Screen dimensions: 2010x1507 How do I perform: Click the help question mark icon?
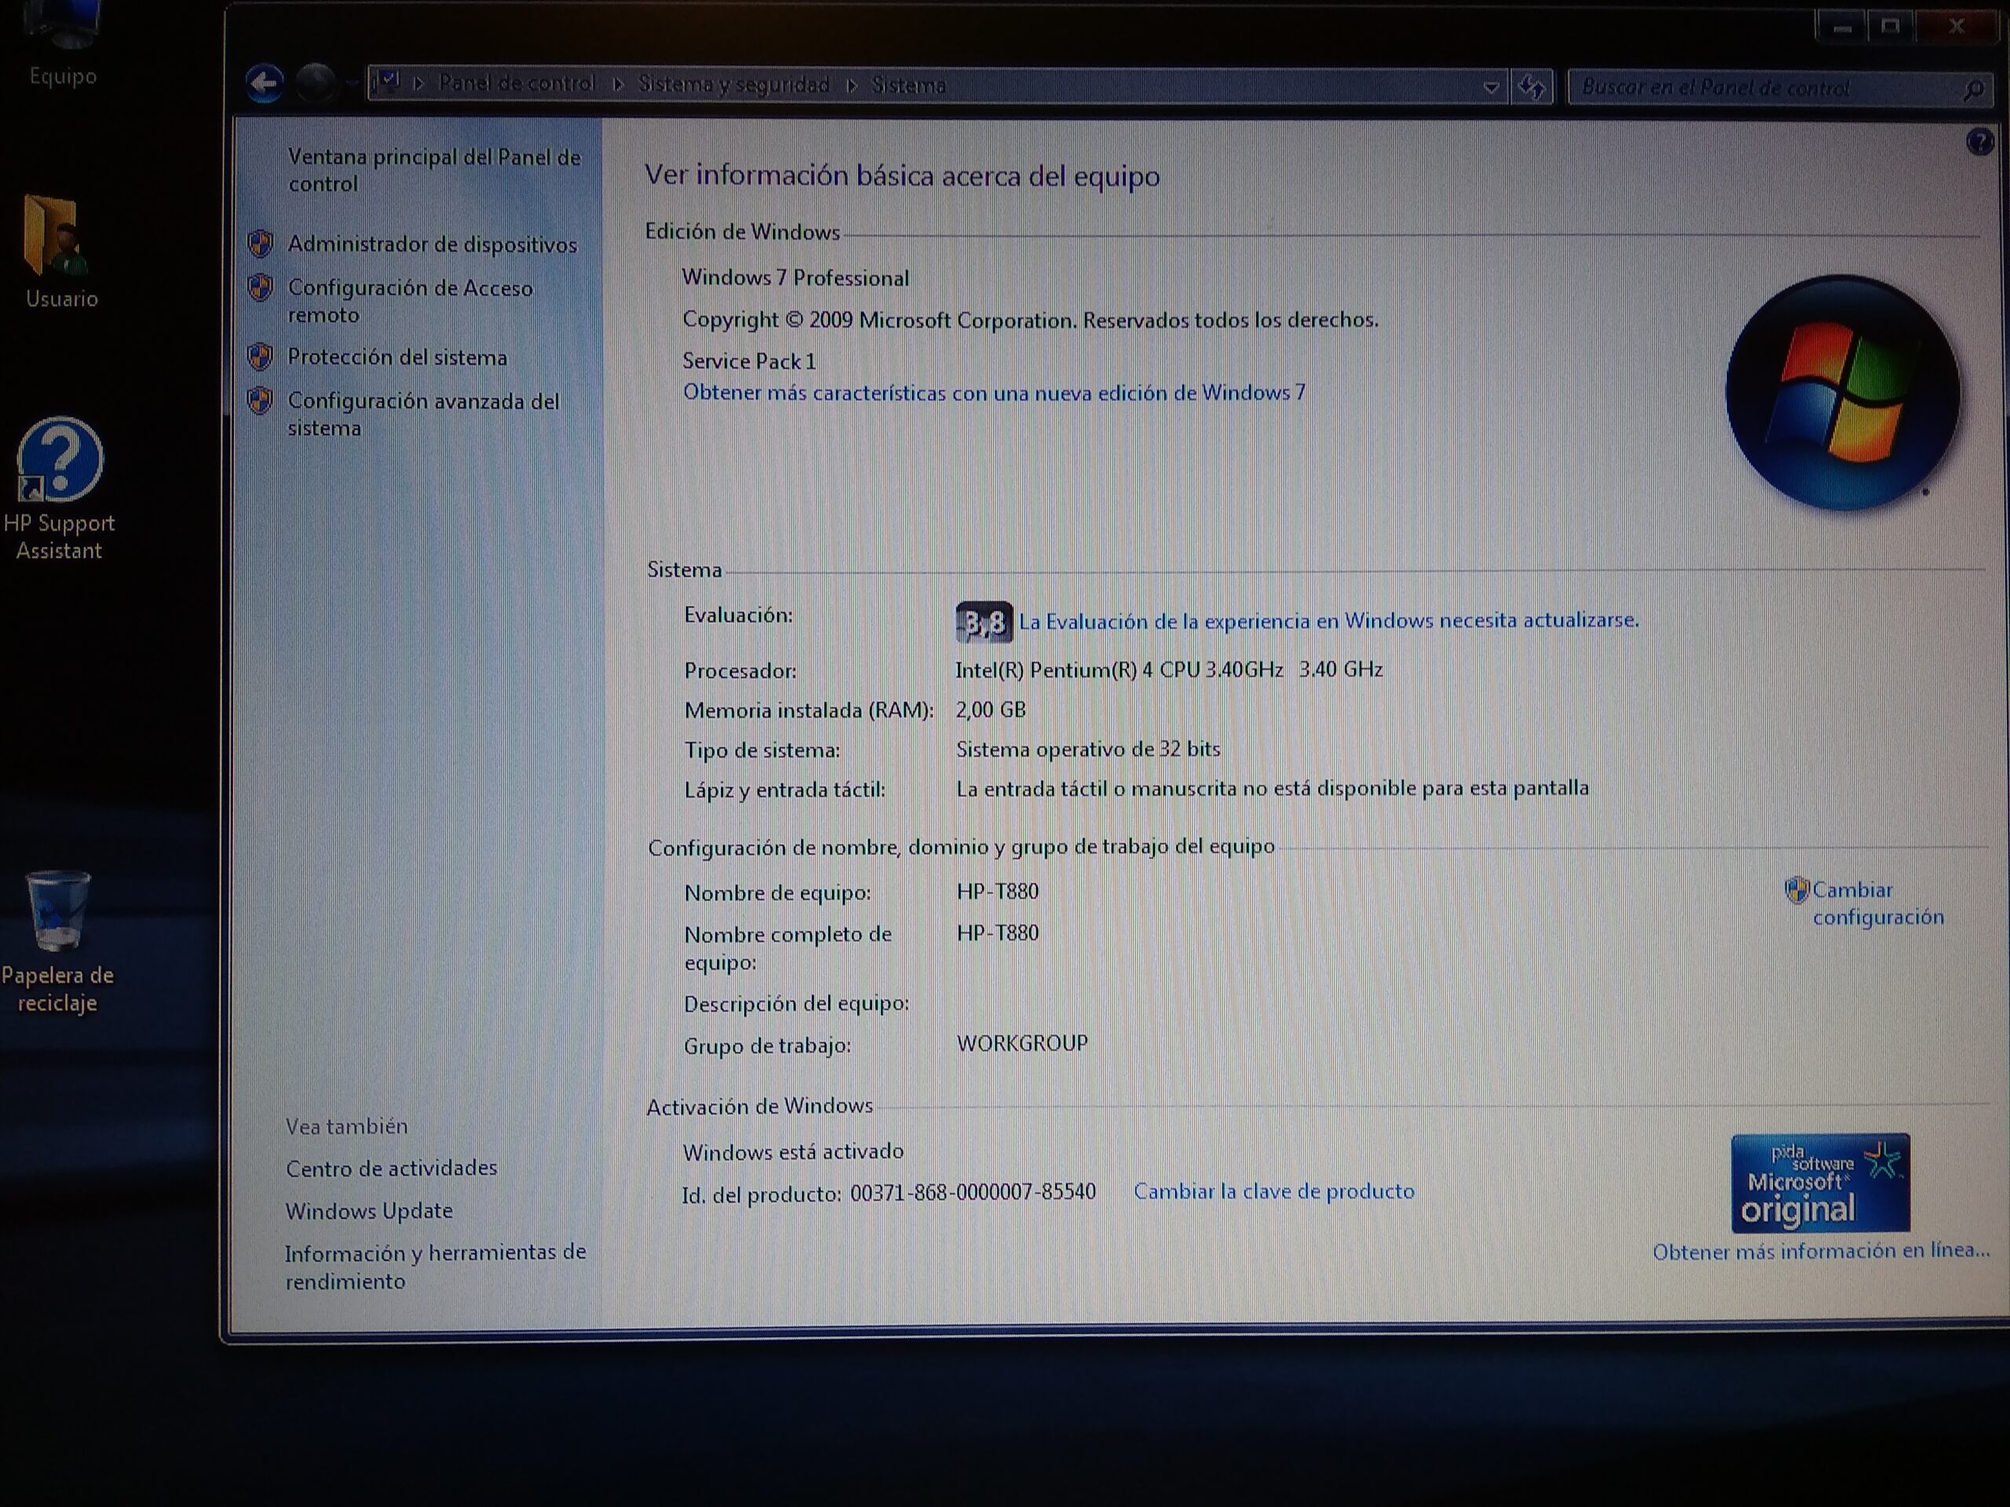click(x=1979, y=142)
